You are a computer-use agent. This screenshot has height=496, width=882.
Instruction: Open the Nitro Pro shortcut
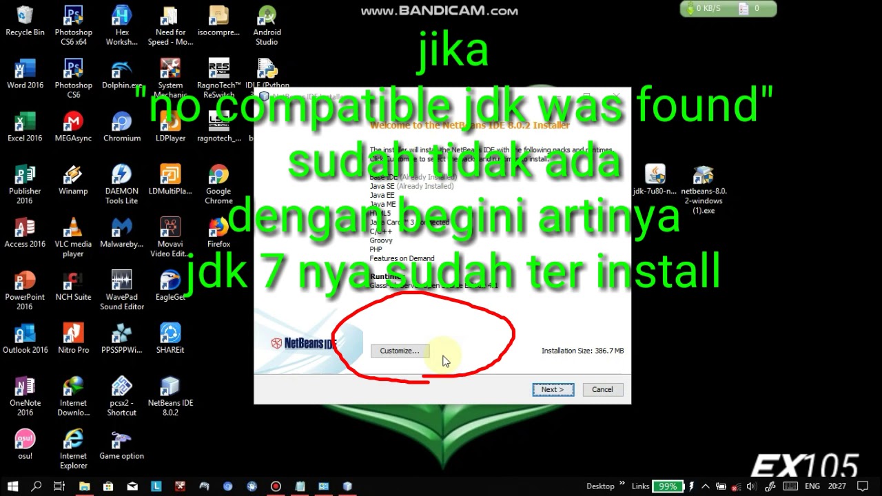tap(73, 340)
